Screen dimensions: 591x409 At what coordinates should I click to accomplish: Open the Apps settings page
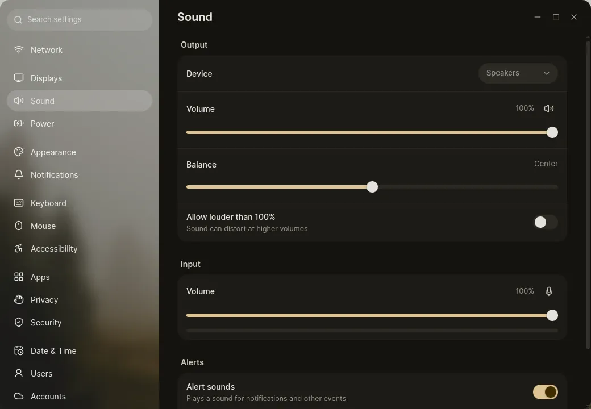(x=80, y=277)
